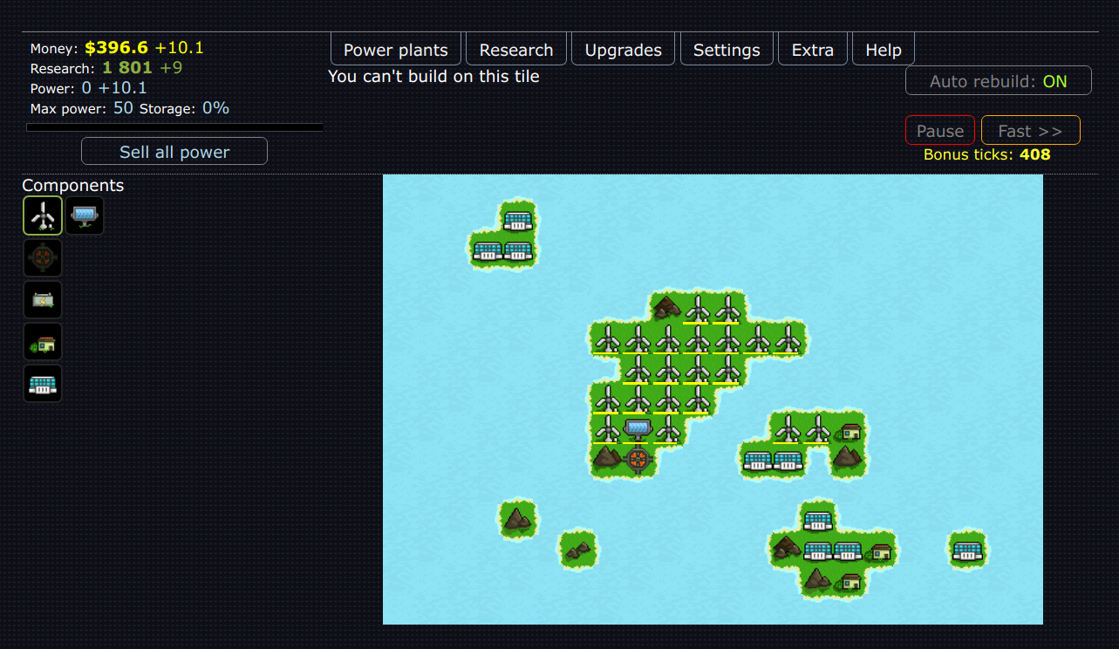This screenshot has width=1119, height=649.
Task: Open the Power plants menu
Action: pos(396,50)
